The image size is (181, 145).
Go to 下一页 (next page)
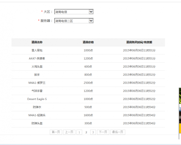103,132
